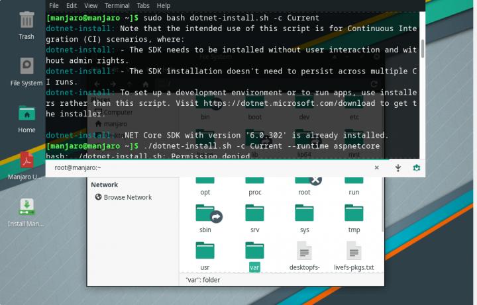Click the "var": folder status bar text

point(203,280)
